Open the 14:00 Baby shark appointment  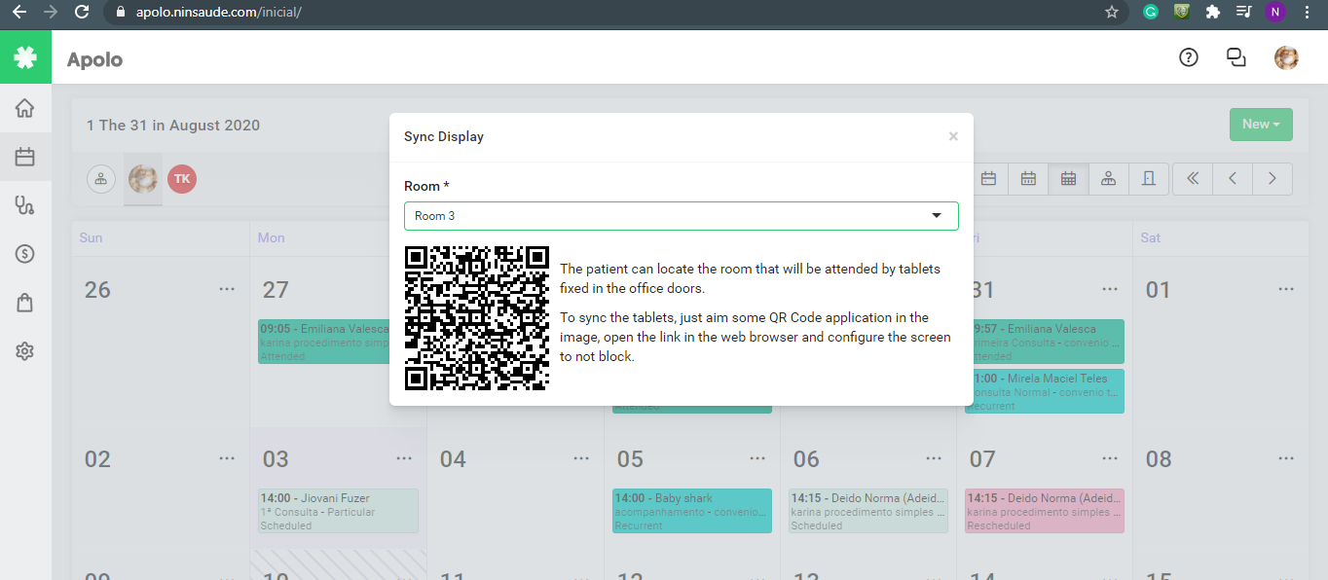[692, 511]
